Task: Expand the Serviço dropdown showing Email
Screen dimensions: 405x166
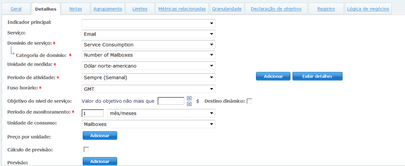Action: (x=148, y=34)
